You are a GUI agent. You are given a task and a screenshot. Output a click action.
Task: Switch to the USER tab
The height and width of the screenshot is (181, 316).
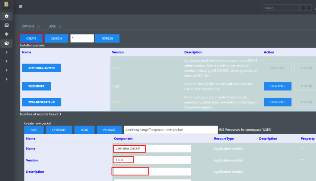pyautogui.click(x=52, y=26)
